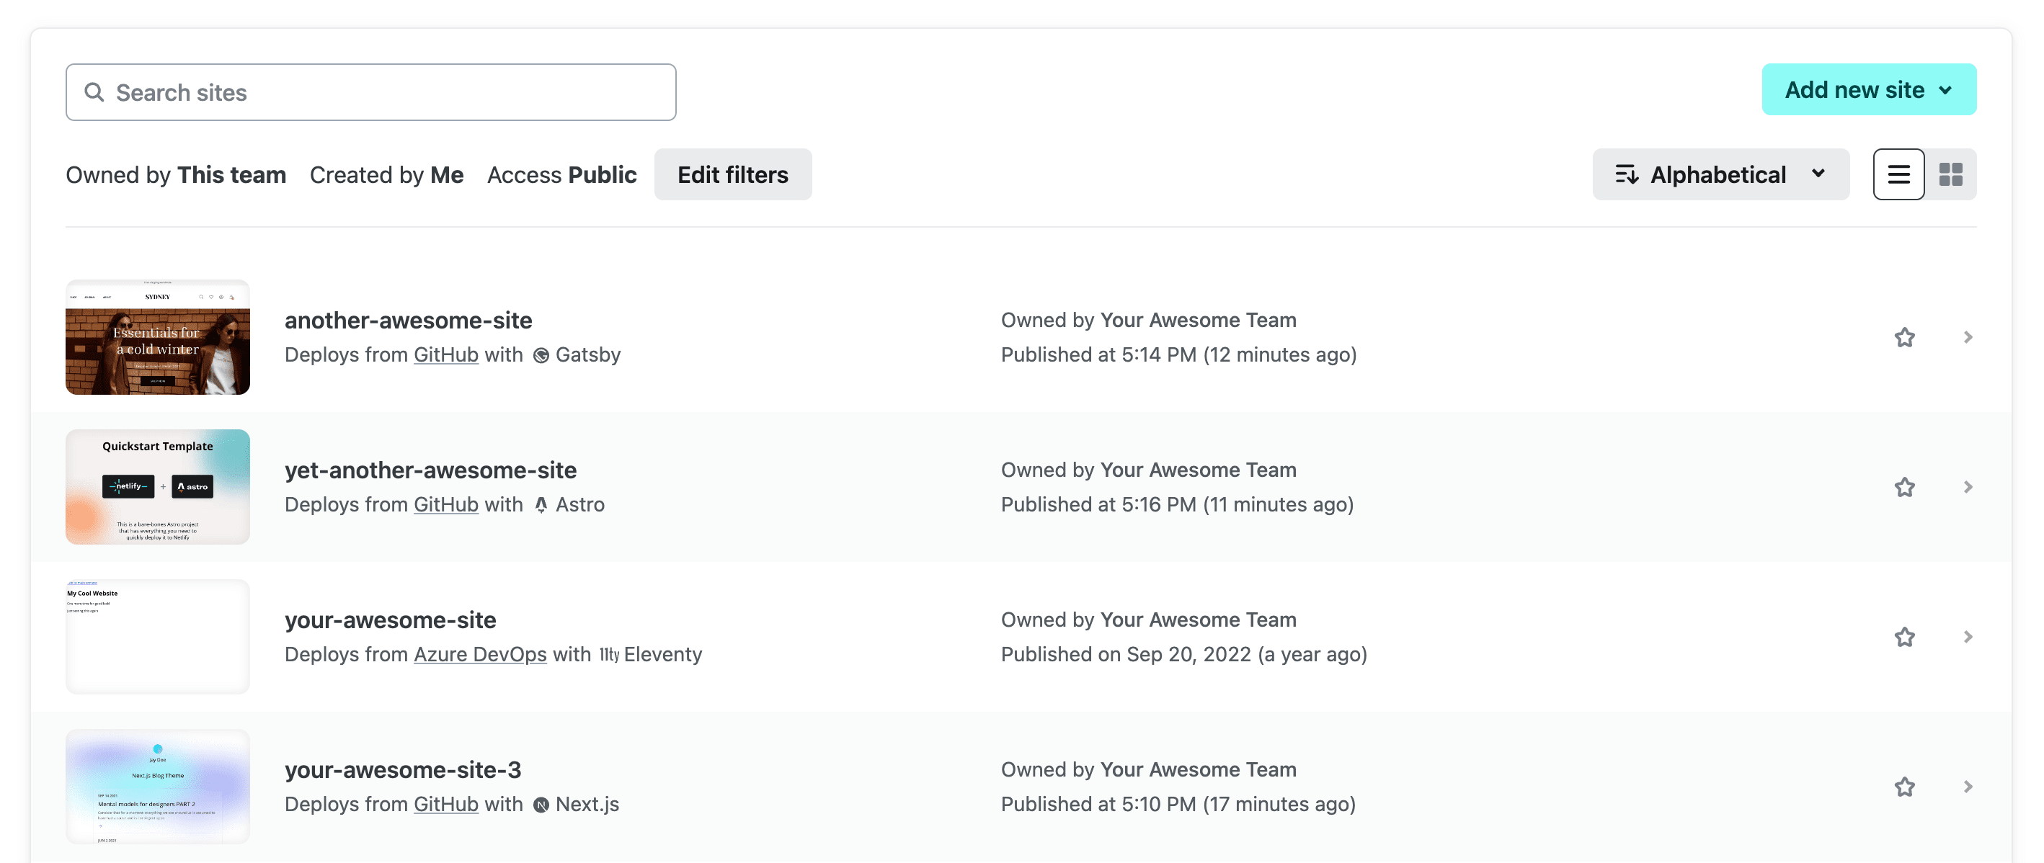
Task: Toggle Access Public filter
Action: coord(561,174)
